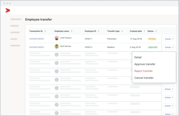Image resolution: width=179 pixels, height=116 pixels.
Task: Click the Transfer type column header
Action: 113,31
